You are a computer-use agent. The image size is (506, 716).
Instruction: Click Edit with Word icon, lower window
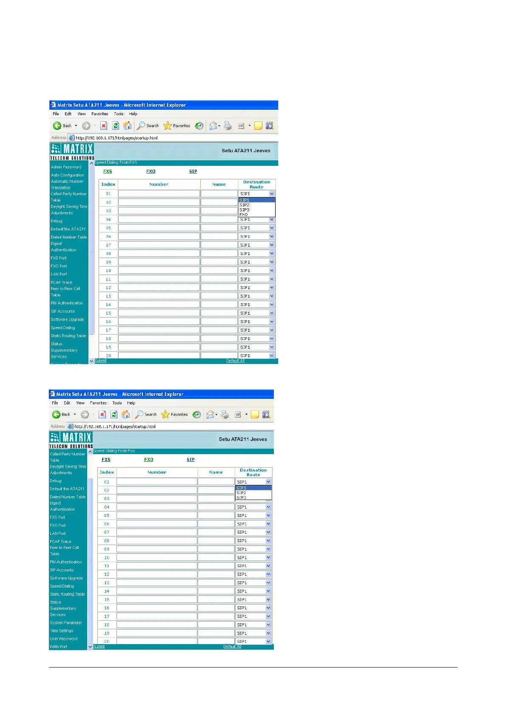238,415
